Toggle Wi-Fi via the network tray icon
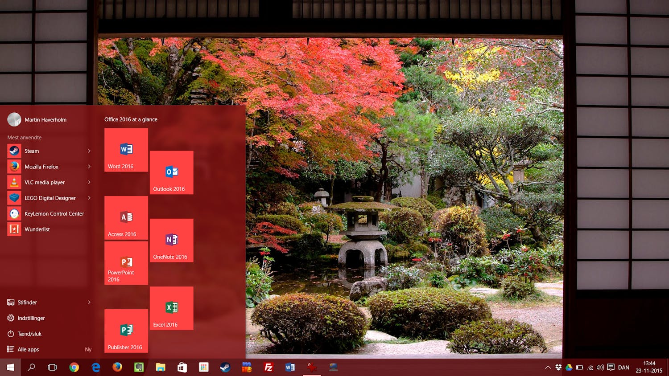Image resolution: width=669 pixels, height=376 pixels. click(591, 368)
